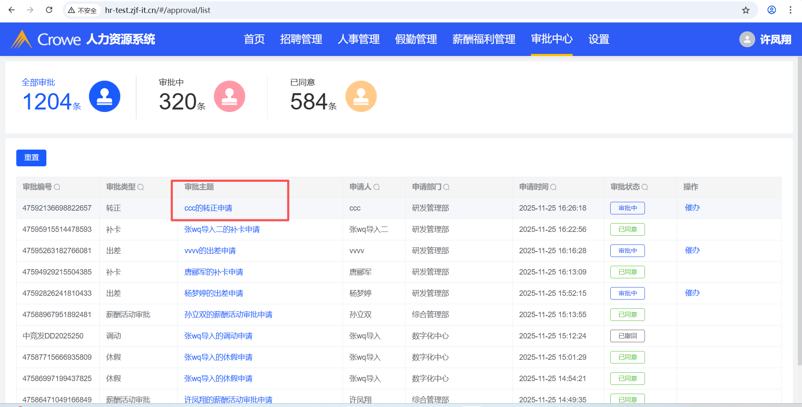Click the blue 全部审批 stamp icon
The height and width of the screenshot is (407, 802).
tap(104, 96)
